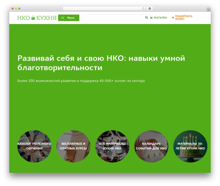
Task: Click the yellow minimize window button
Action: point(16,9)
